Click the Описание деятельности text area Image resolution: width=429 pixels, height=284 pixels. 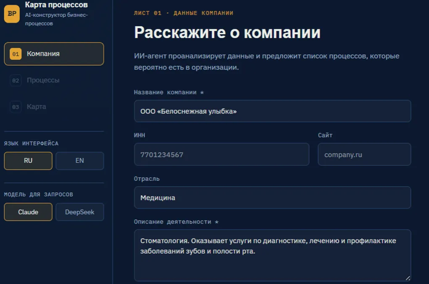coord(273,255)
